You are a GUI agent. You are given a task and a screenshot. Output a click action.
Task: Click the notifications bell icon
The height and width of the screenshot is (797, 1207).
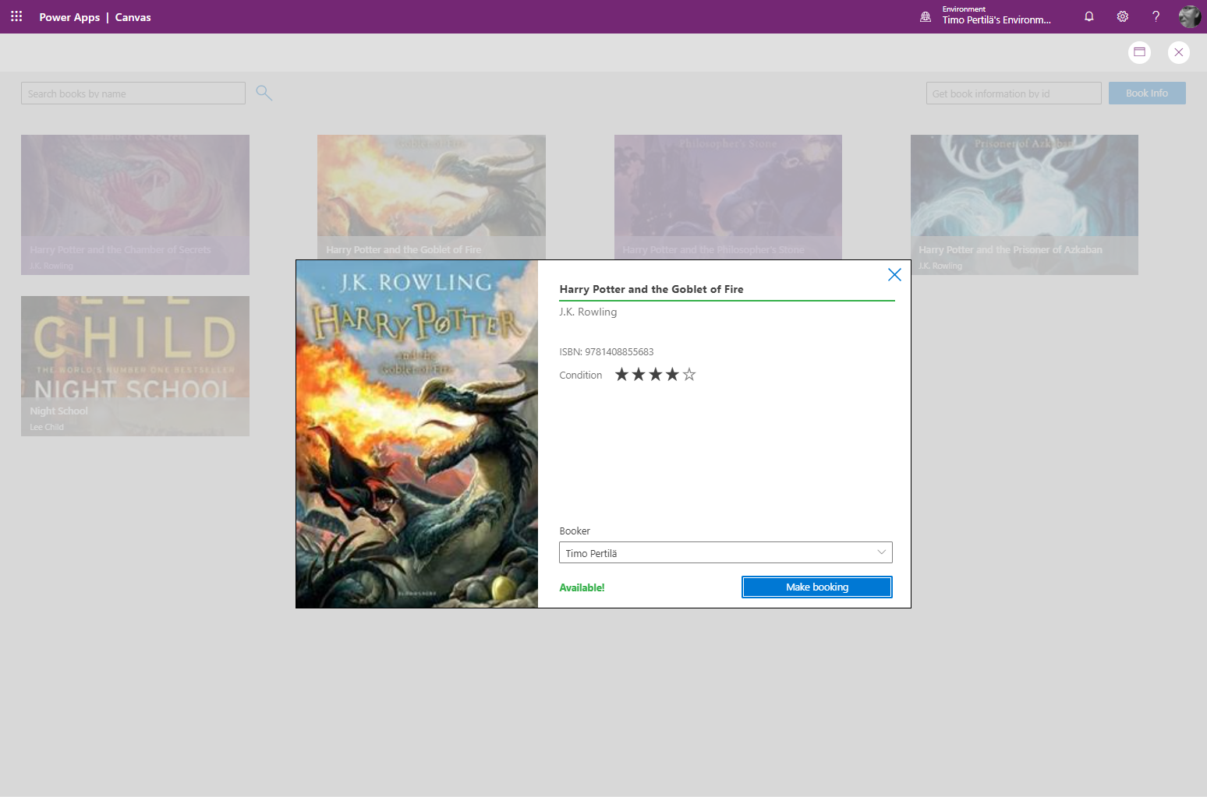click(1089, 16)
